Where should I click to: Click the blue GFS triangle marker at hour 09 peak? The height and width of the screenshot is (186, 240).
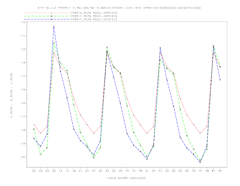pos(54,27)
